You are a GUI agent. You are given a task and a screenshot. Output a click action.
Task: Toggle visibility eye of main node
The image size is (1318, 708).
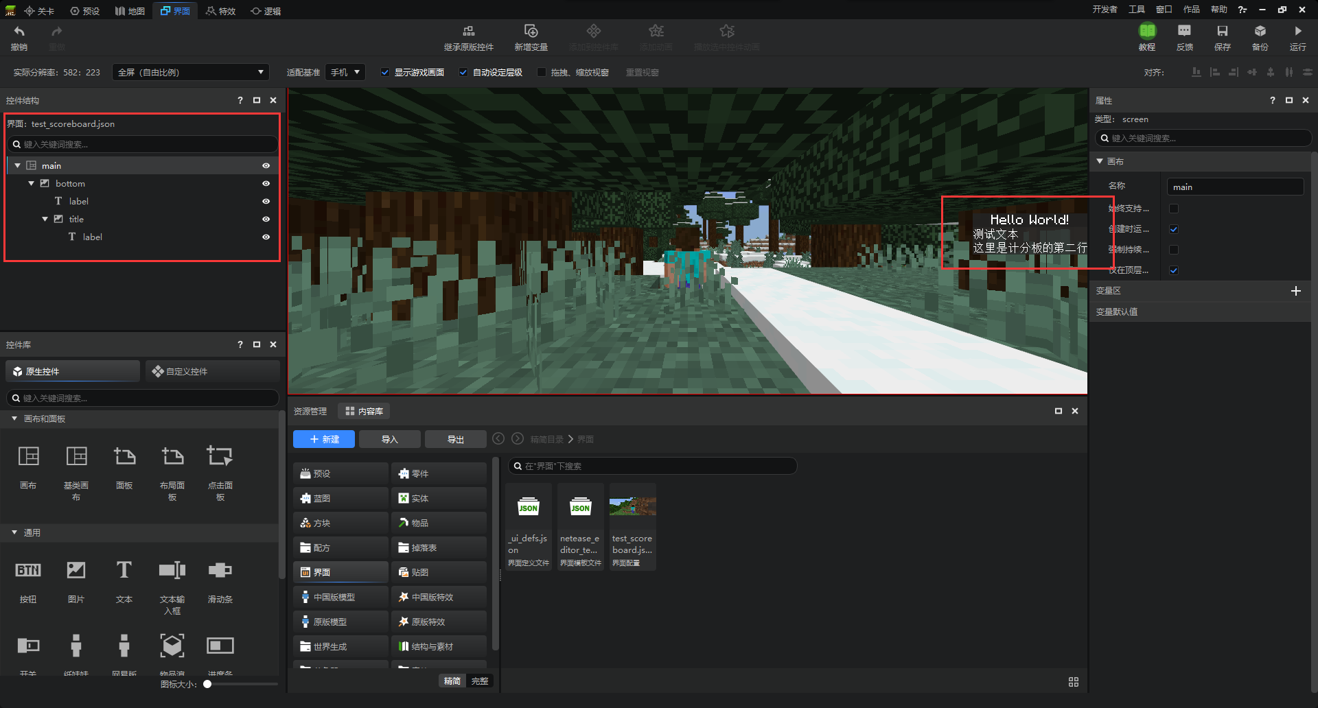266,165
